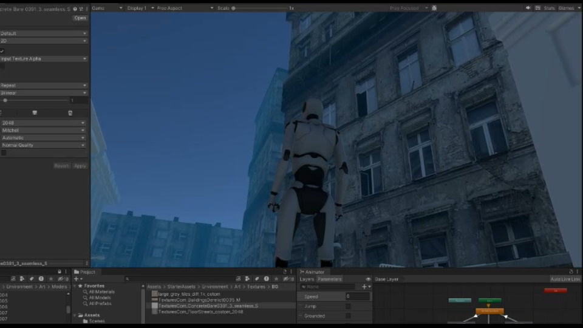
Task: Open the 2D texture shape dropdown
Action: tap(44, 41)
